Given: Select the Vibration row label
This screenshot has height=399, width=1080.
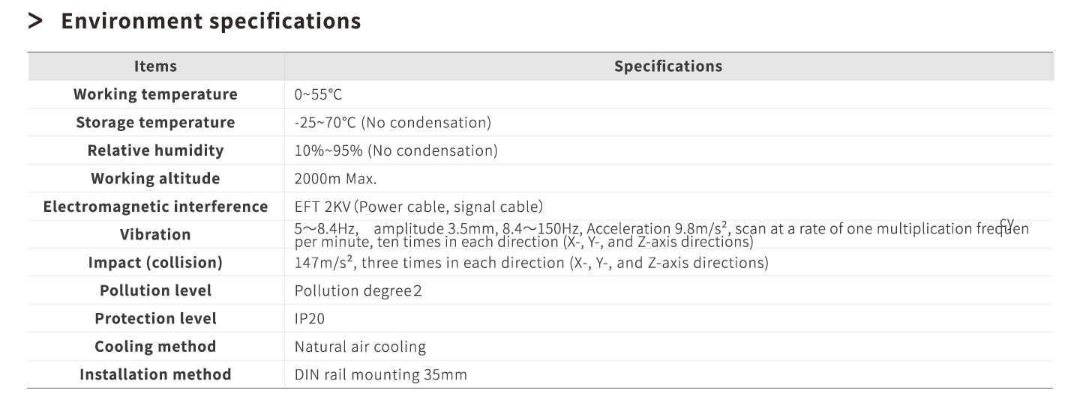Looking at the screenshot, I should tap(155, 234).
